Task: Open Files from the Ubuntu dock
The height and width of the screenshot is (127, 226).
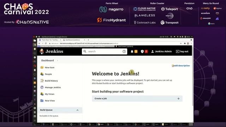Action: 35,41
